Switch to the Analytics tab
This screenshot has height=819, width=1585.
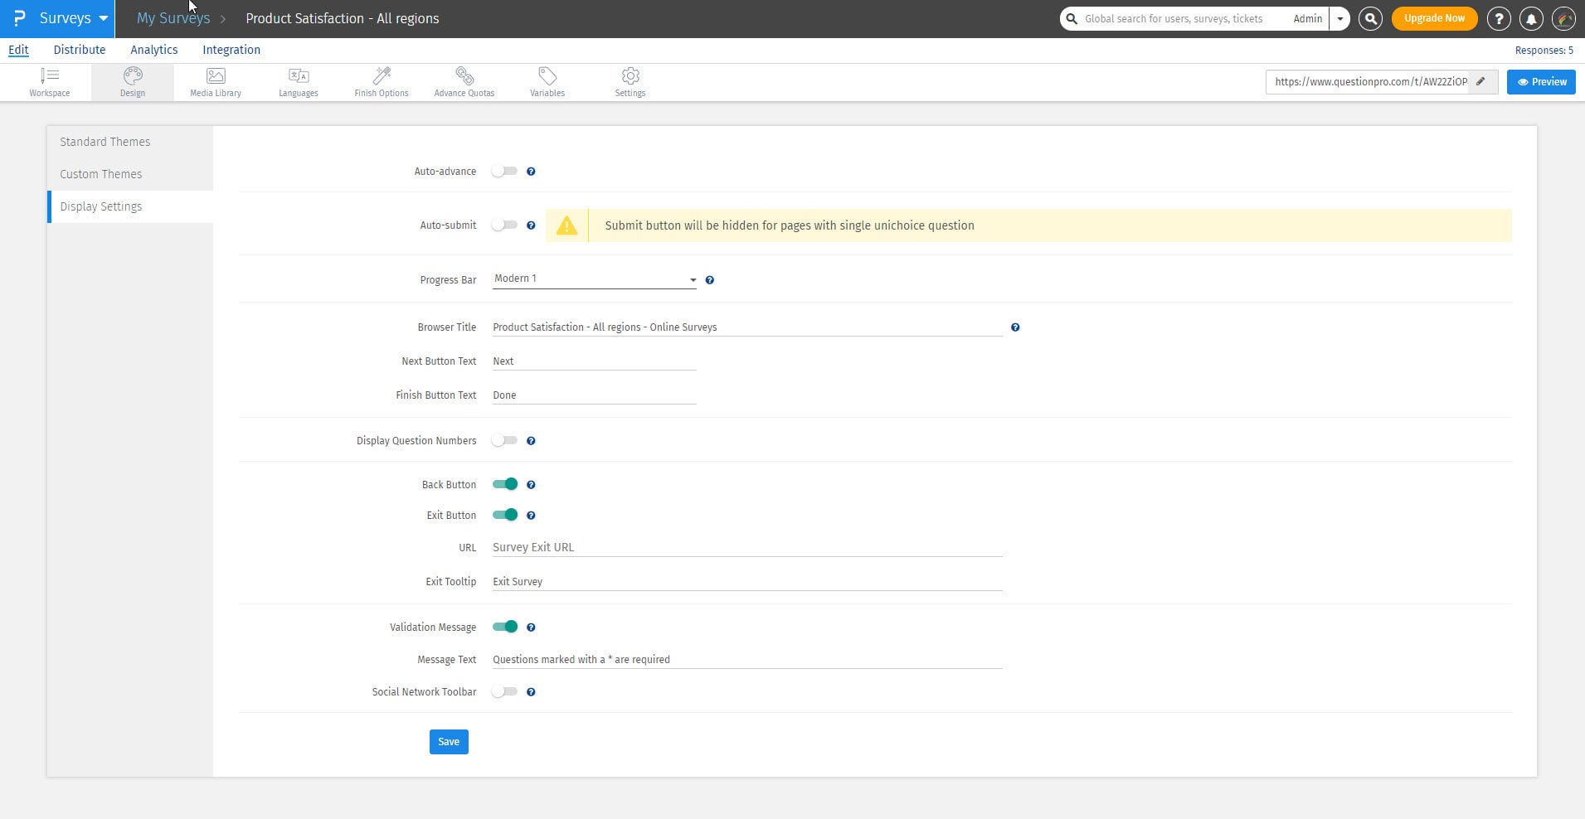[153, 50]
